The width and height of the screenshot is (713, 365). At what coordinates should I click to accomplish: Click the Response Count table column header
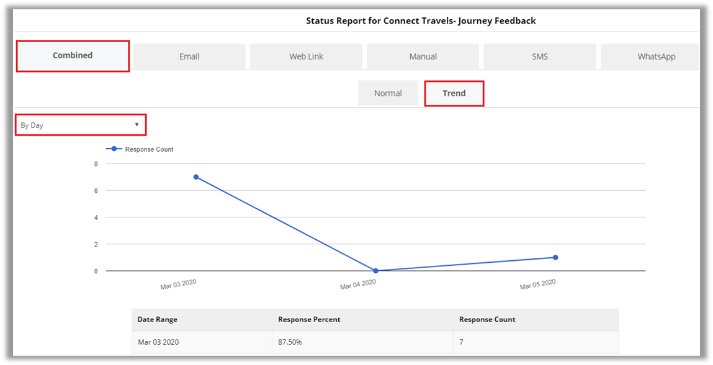click(x=487, y=320)
